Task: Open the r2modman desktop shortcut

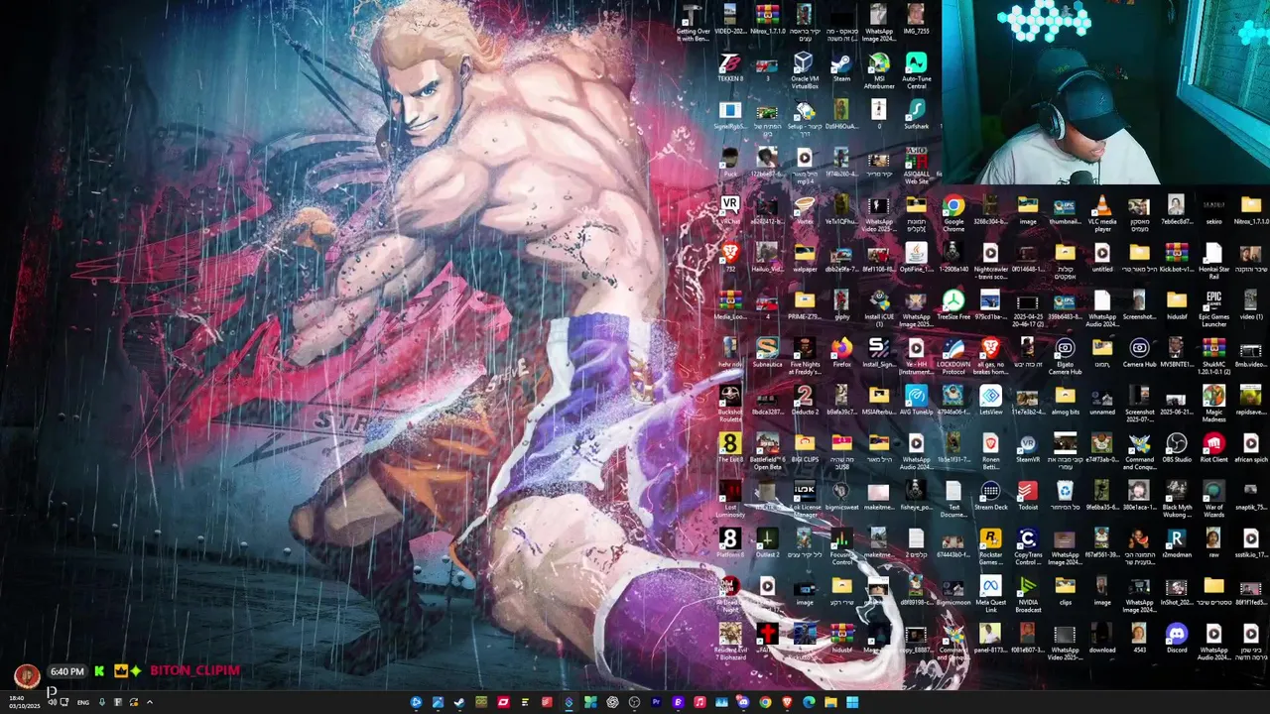Action: 1177,543
